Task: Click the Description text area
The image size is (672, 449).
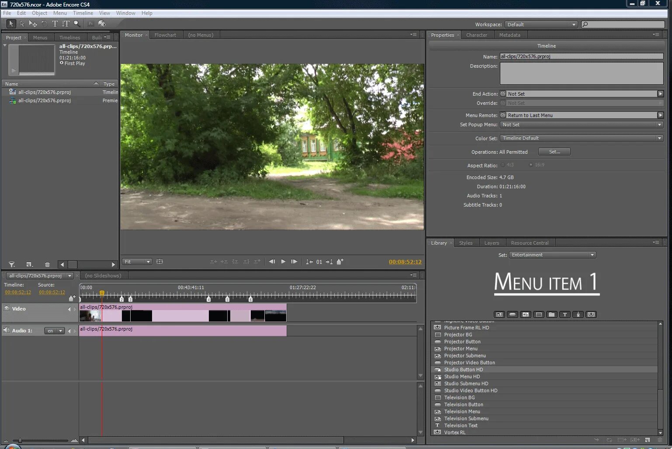Action: (582, 73)
